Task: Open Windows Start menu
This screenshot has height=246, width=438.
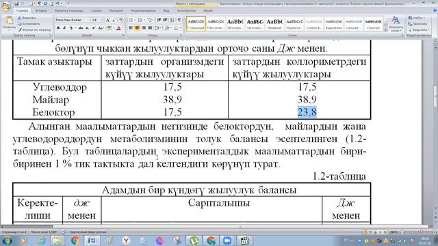Action: coord(7,241)
